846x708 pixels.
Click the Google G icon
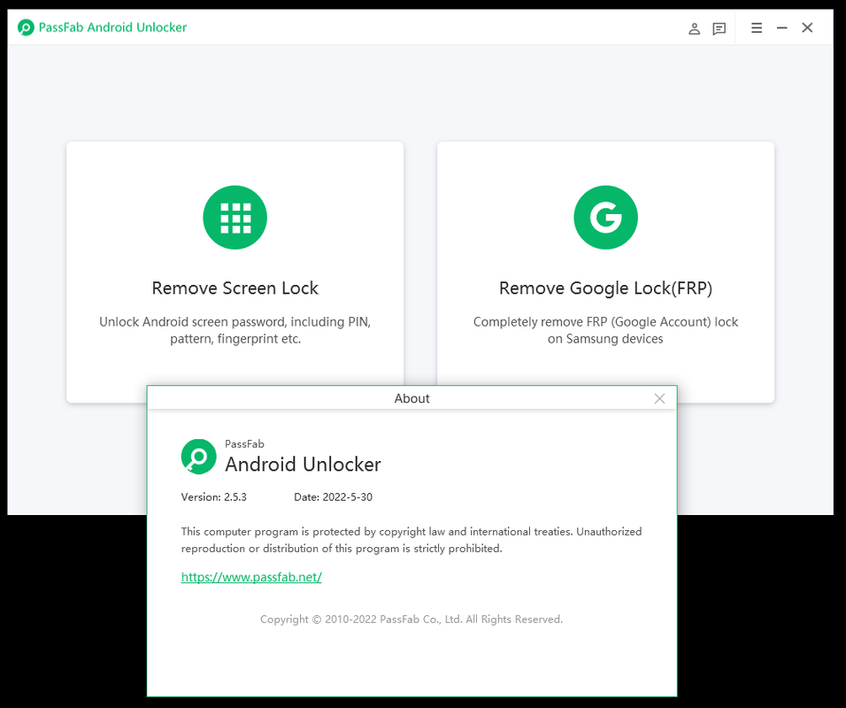(605, 218)
